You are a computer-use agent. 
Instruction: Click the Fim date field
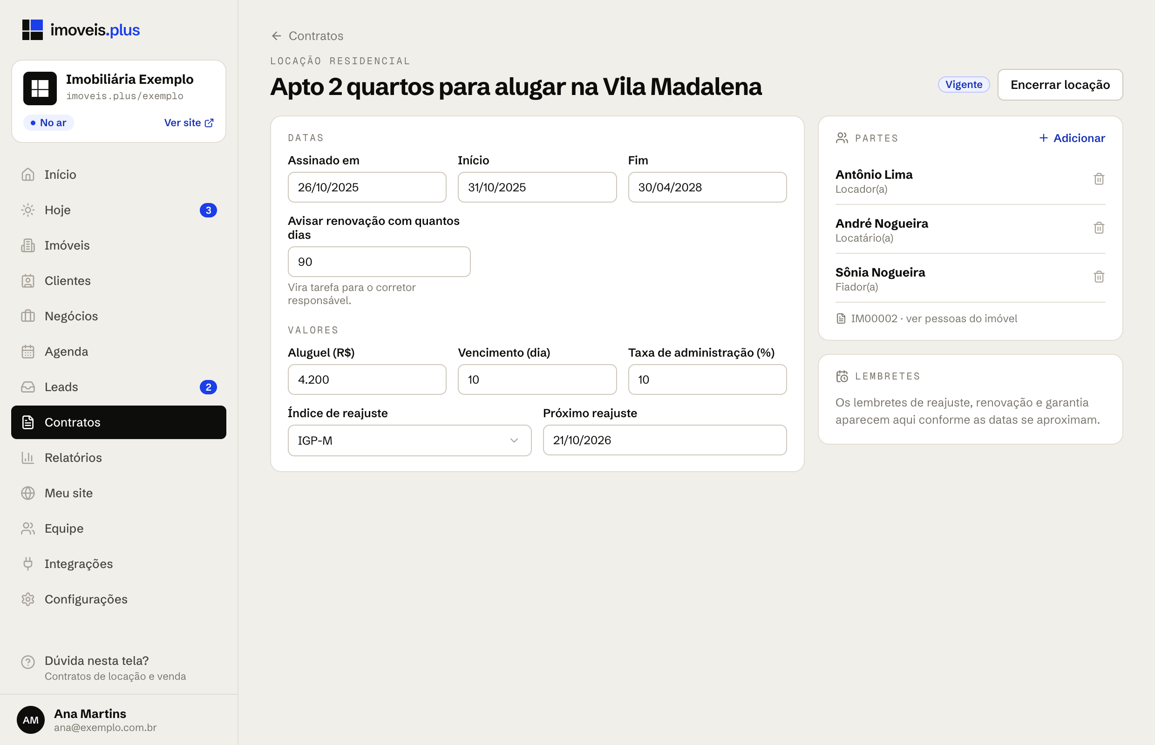(707, 187)
